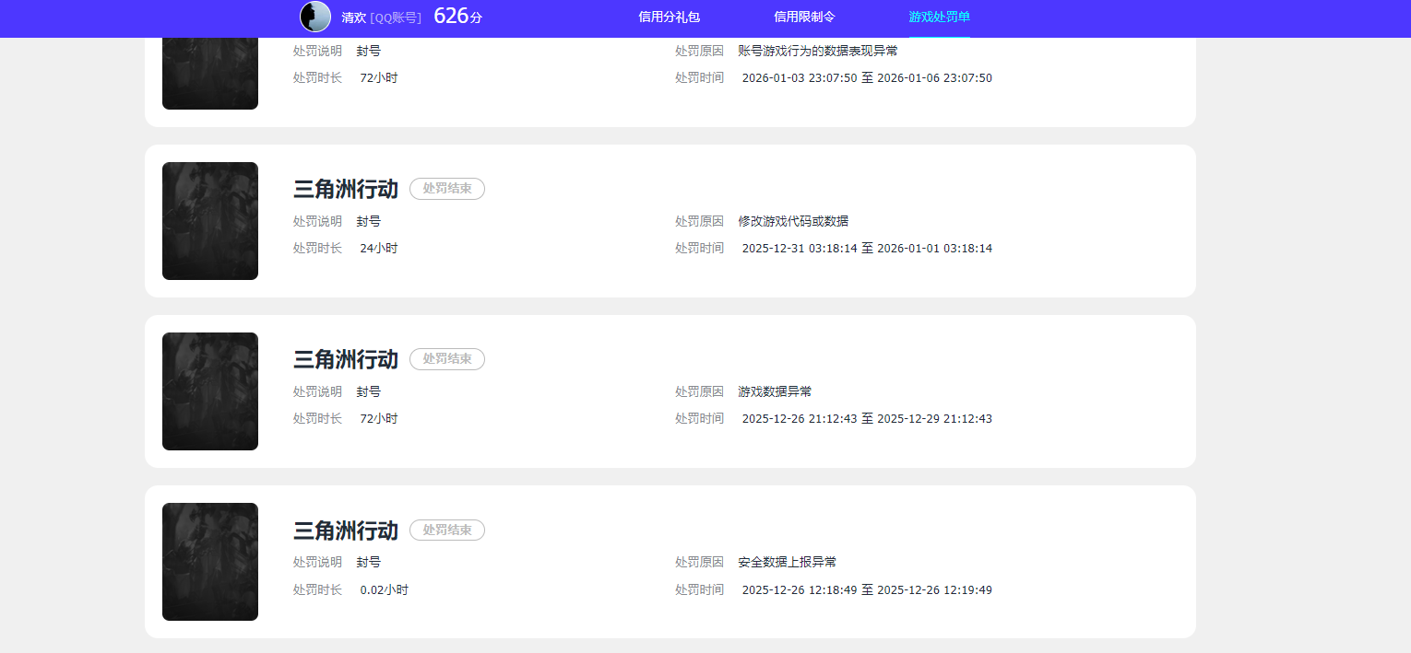
Task: Click game thumbnail for the 账号游戏行为的数据表现异常 record
Action: pyautogui.click(x=210, y=74)
